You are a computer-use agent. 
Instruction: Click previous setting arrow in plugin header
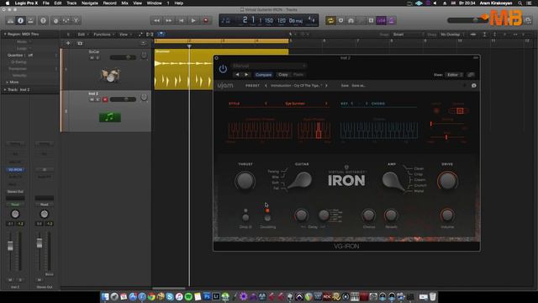(237, 75)
